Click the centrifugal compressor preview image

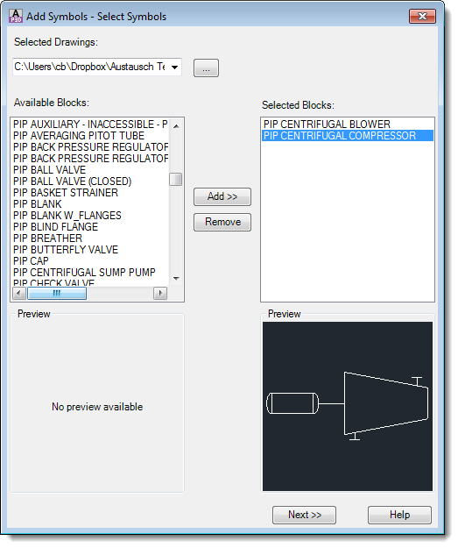pyautogui.click(x=348, y=406)
